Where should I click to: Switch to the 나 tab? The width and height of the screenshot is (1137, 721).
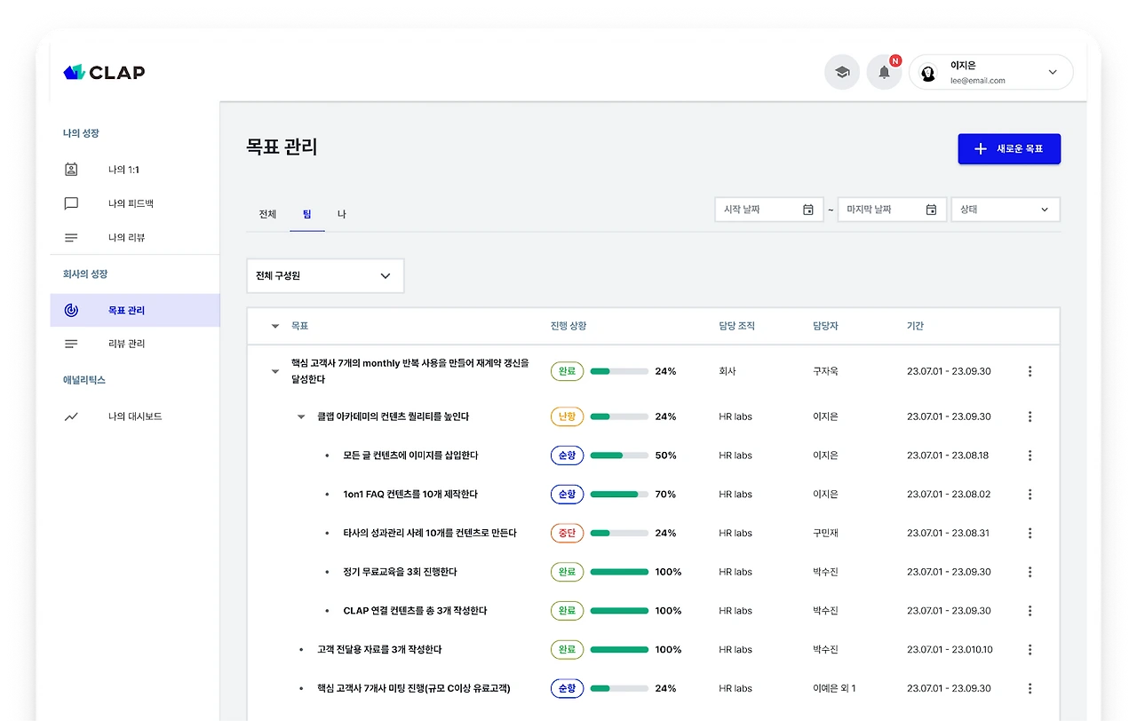[x=342, y=214]
